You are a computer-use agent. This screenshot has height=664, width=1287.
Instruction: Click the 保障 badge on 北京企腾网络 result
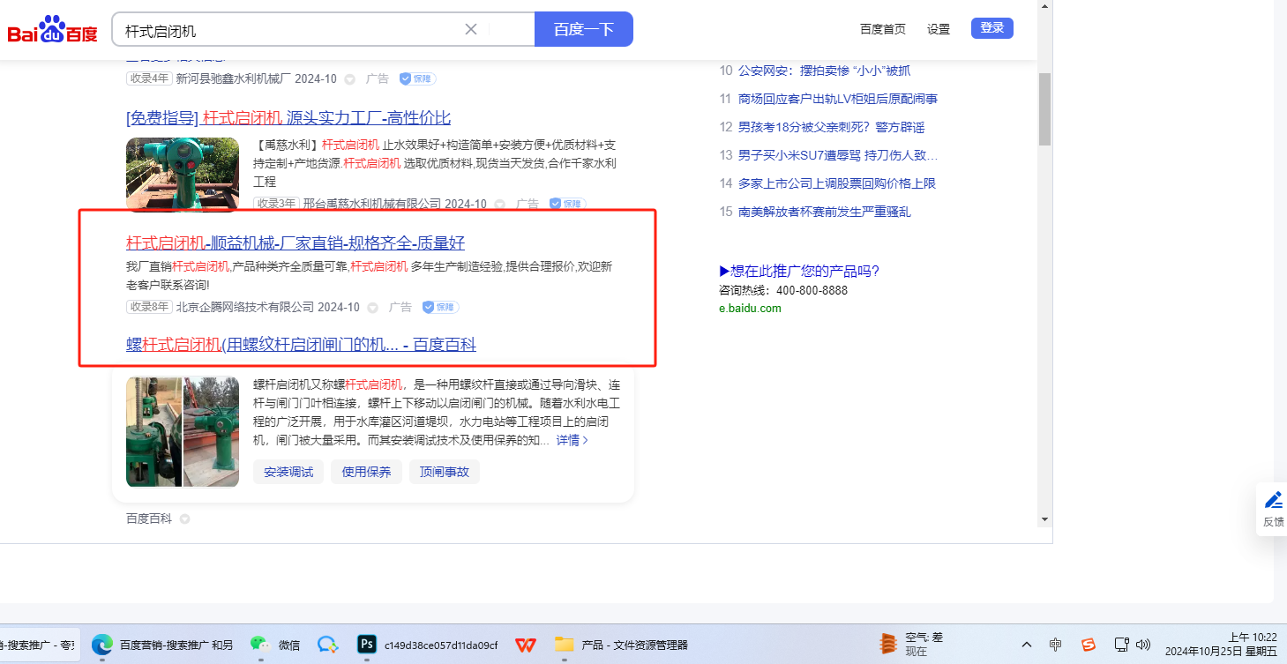(x=440, y=307)
